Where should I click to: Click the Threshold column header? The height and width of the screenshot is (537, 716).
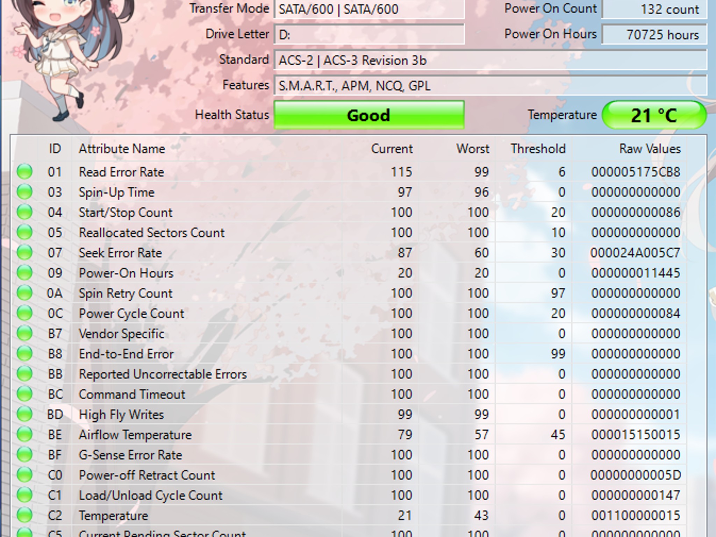(538, 149)
